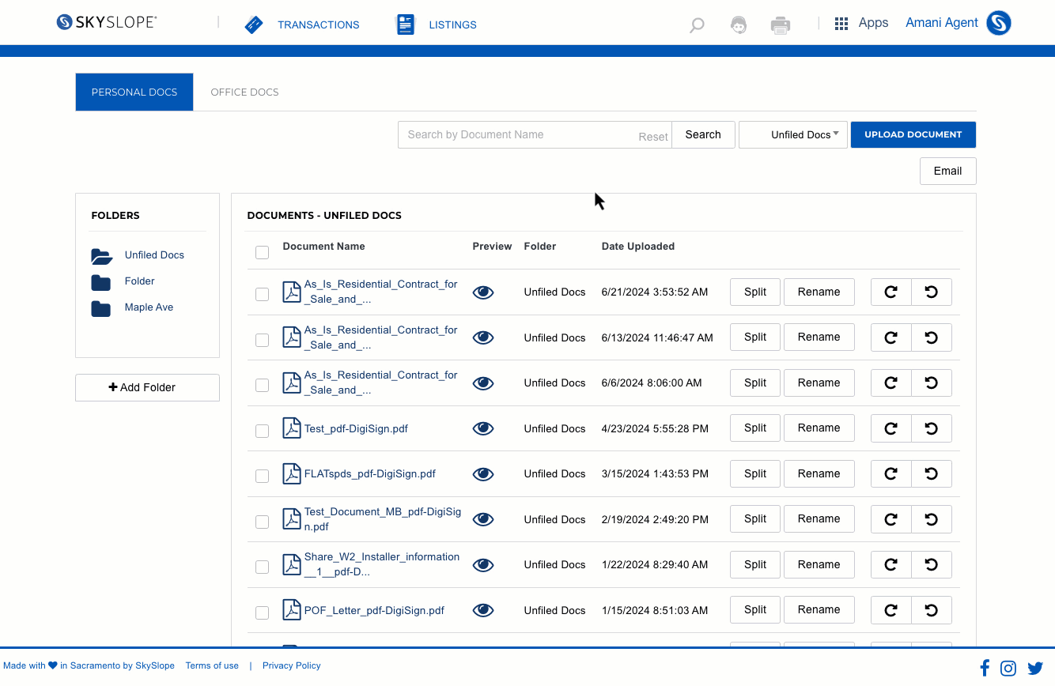This screenshot has width=1055, height=686.
Task: Open the Amani Agent account menu
Action: coord(941,23)
